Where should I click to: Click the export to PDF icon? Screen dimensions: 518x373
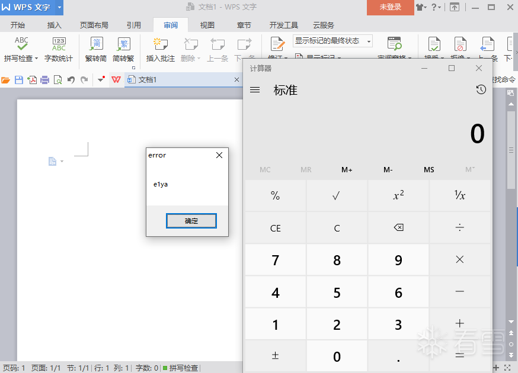[x=32, y=80]
